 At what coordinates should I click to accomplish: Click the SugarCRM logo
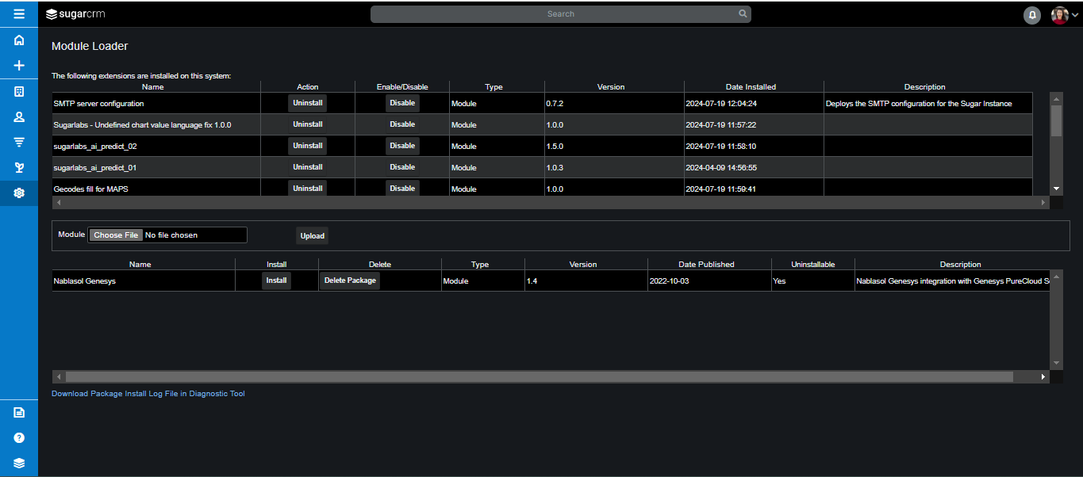[75, 13]
